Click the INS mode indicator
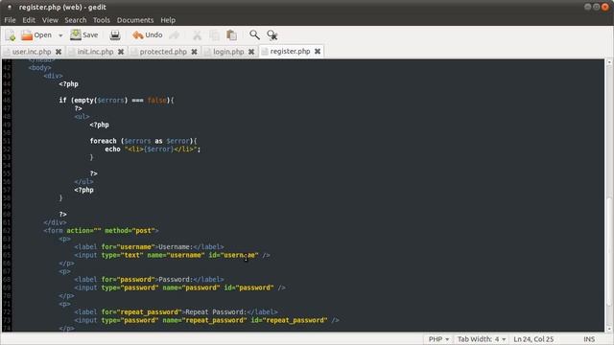Screen dimensions: 614x345 589,339
